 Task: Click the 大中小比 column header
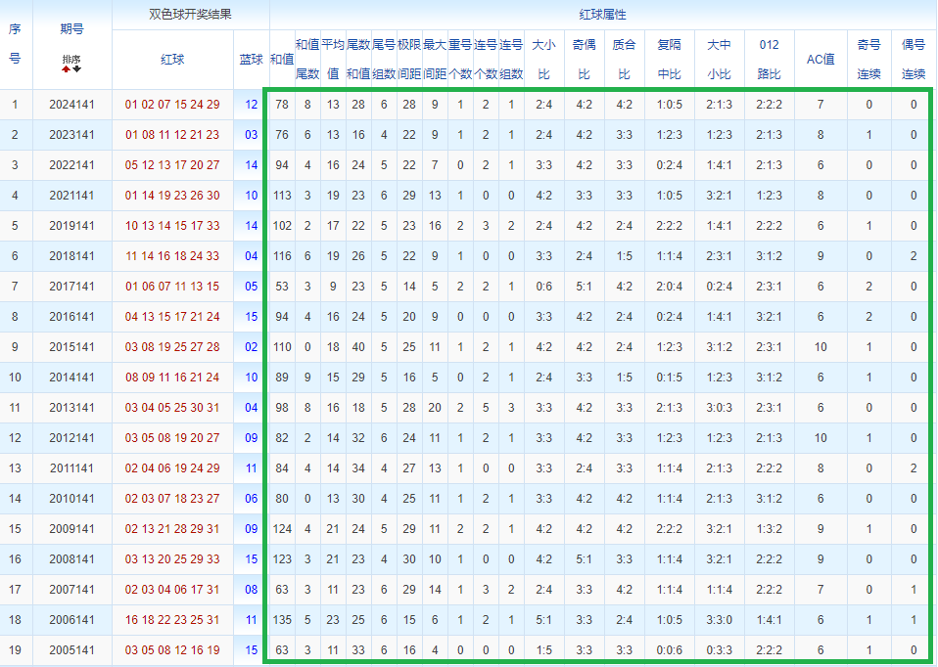(719, 59)
